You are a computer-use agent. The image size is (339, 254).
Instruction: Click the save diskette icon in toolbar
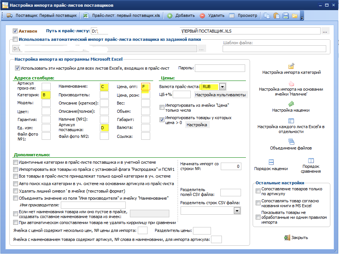point(286,16)
